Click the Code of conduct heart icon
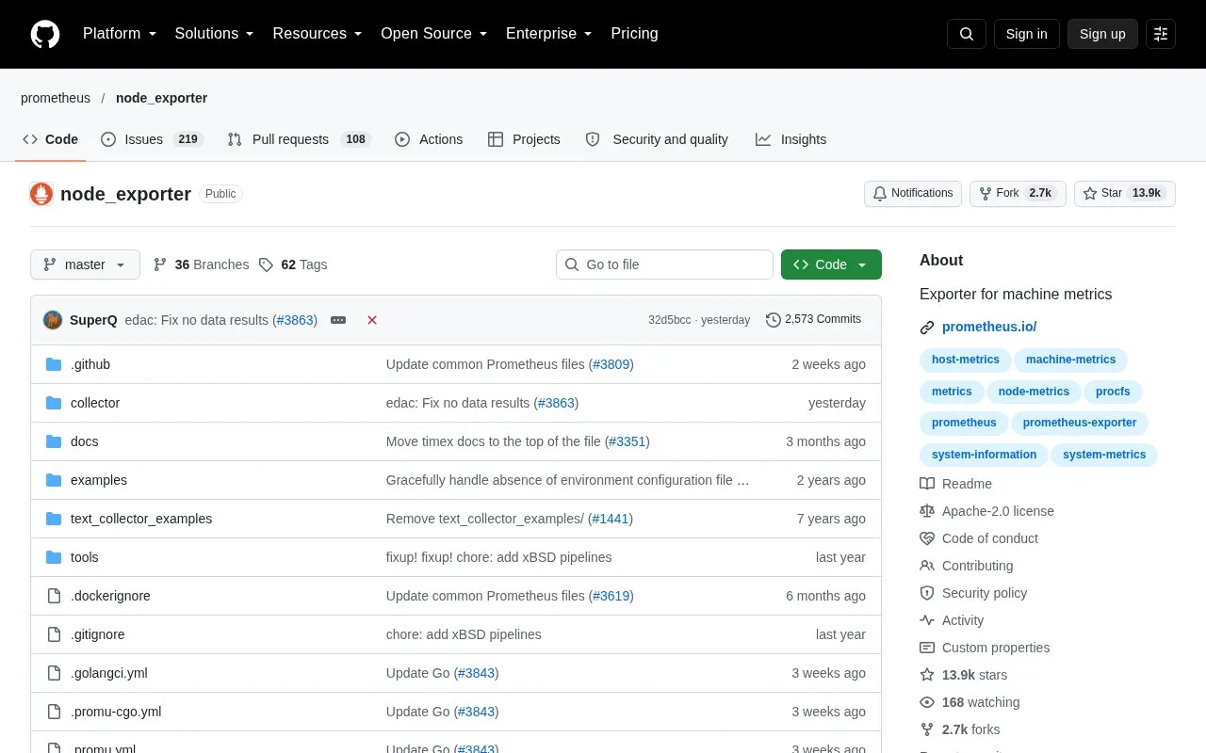Screen dimensions: 1206x753 [x=927, y=538]
